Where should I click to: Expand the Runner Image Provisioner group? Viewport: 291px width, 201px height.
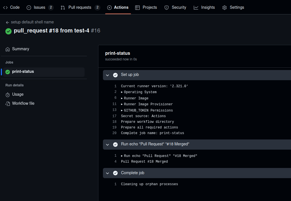click(122, 104)
